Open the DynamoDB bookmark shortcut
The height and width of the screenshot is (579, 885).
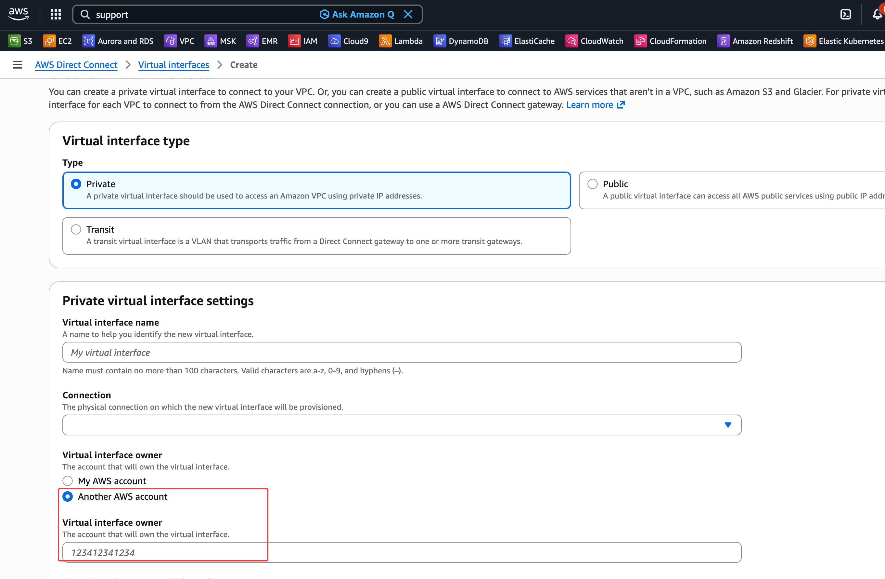click(461, 41)
